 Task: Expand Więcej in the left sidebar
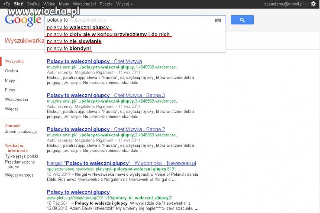[11, 109]
